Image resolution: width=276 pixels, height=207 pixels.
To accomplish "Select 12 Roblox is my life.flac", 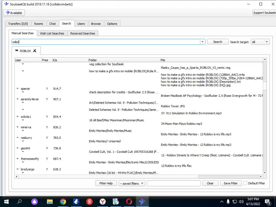I will (x=176, y=166).
